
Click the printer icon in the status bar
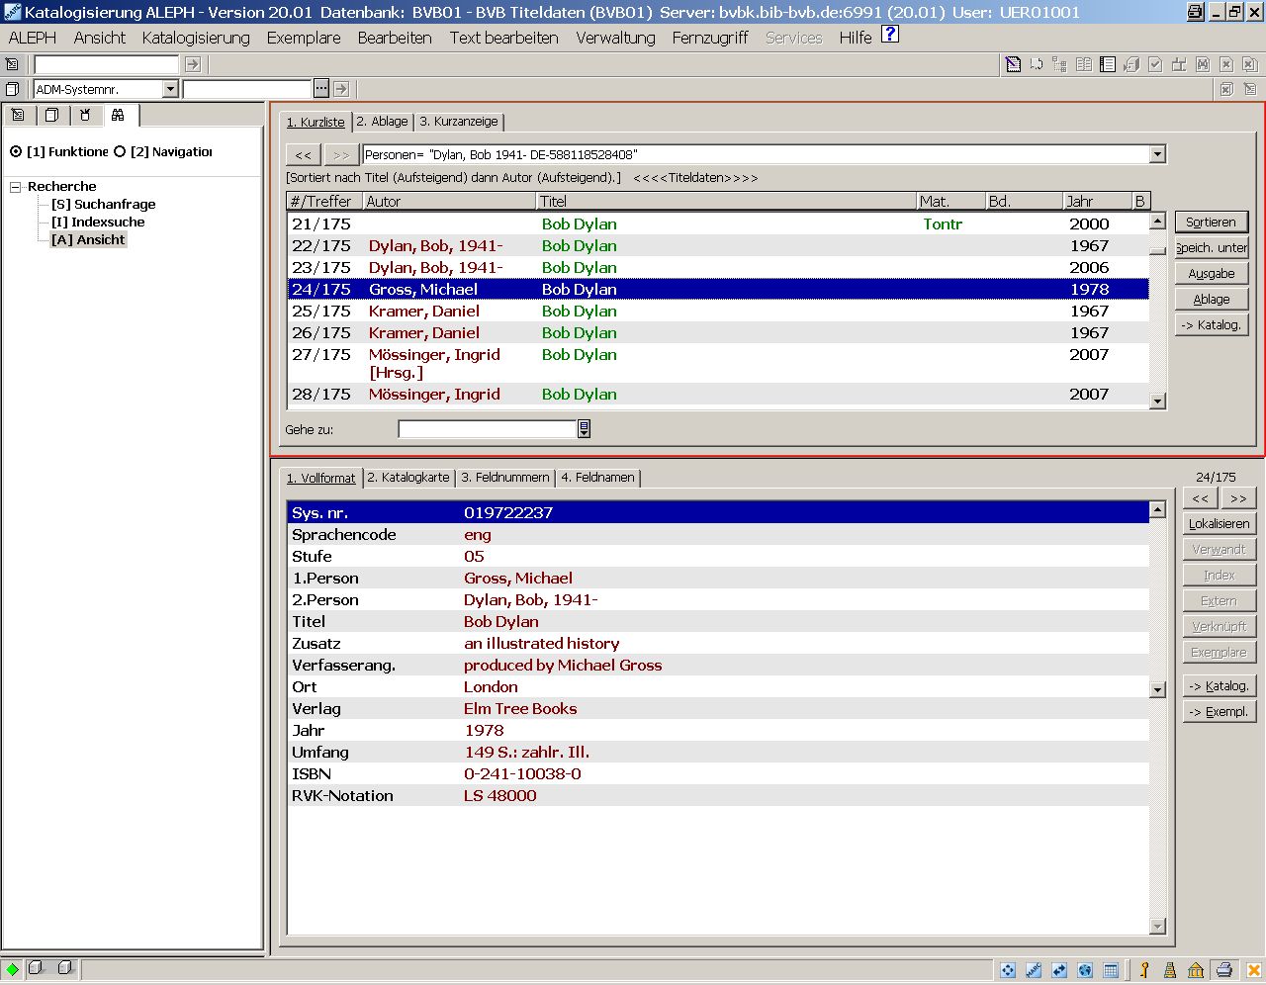[1223, 970]
